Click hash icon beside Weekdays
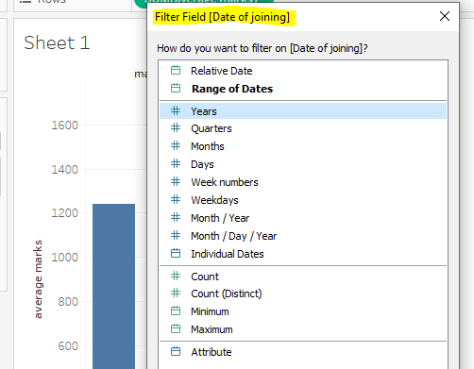 [x=176, y=199]
